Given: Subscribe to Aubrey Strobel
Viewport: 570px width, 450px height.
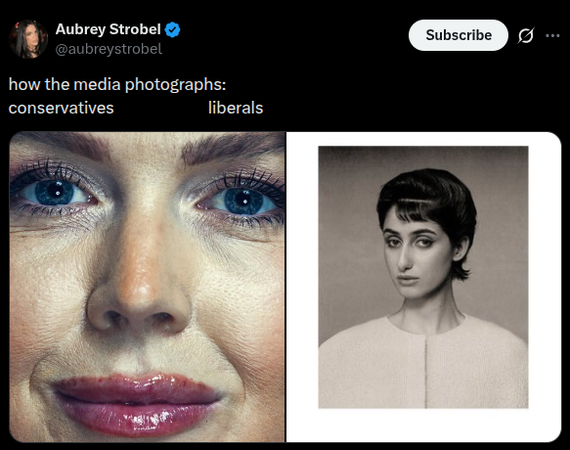Looking at the screenshot, I should tap(459, 35).
